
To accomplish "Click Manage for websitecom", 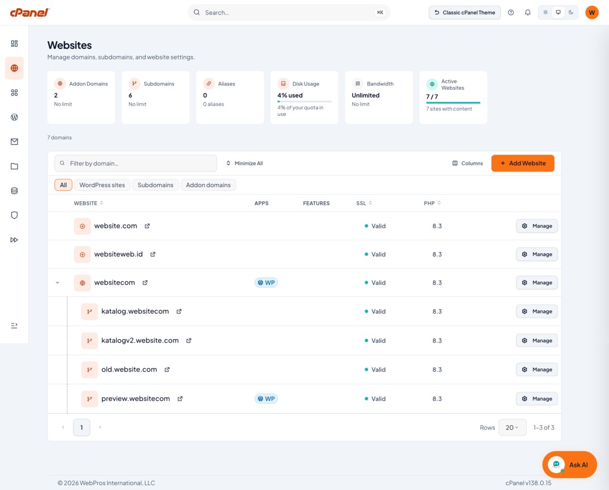I will (537, 283).
